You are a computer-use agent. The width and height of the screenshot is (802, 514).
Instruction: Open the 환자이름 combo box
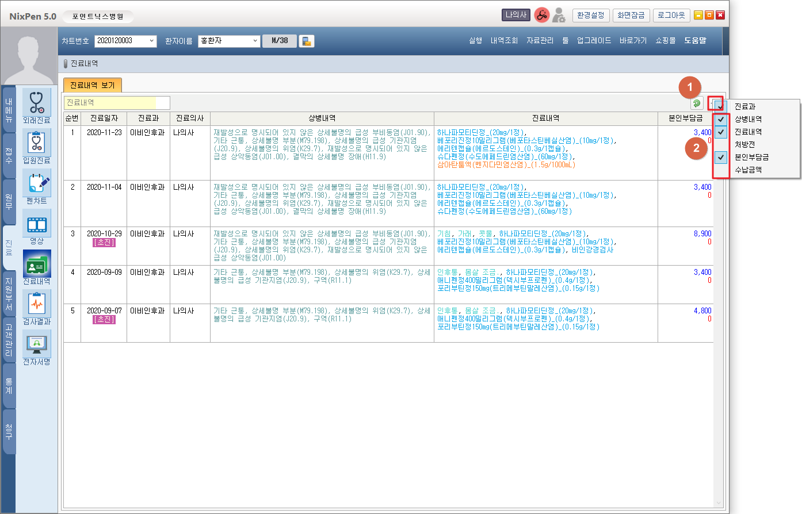click(255, 41)
